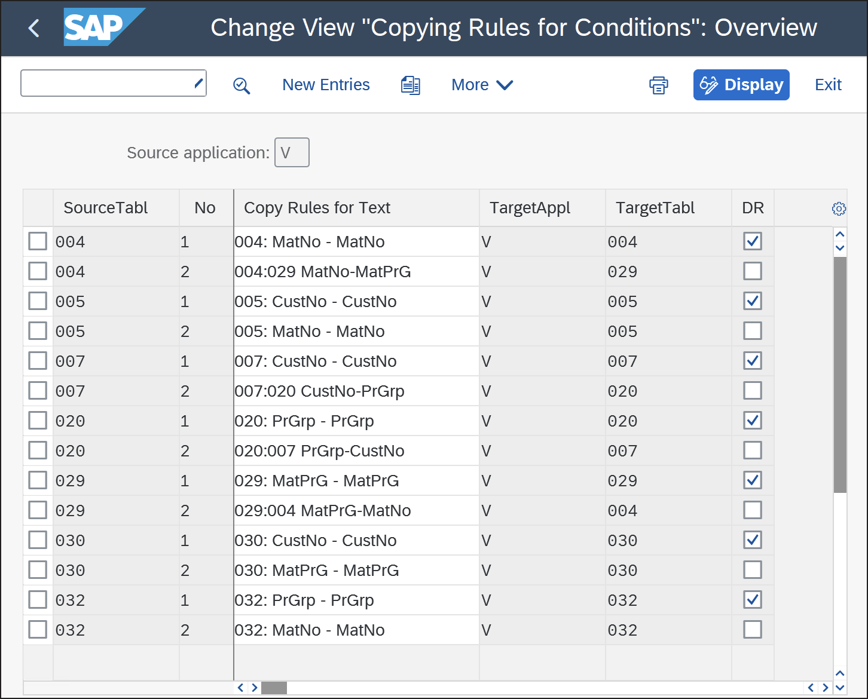Click the vertical scrollbar thumb

(840, 375)
